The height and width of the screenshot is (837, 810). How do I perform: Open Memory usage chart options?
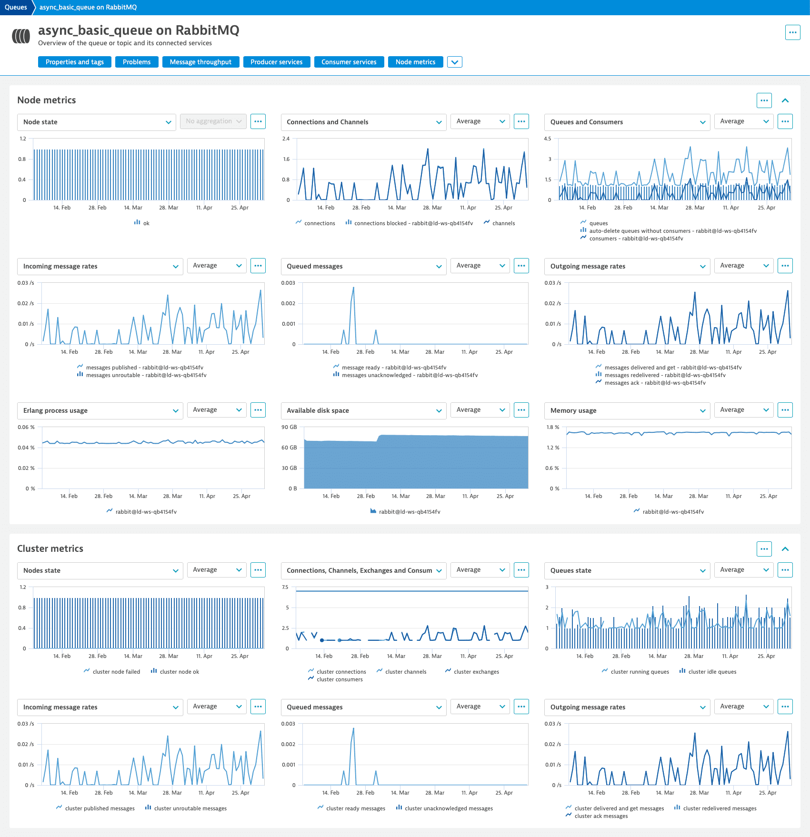[x=785, y=410]
